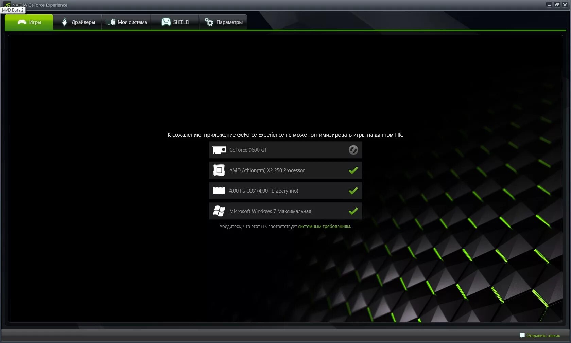
Task: Click the green checkmark on Windows 7 row
Action: (353, 211)
